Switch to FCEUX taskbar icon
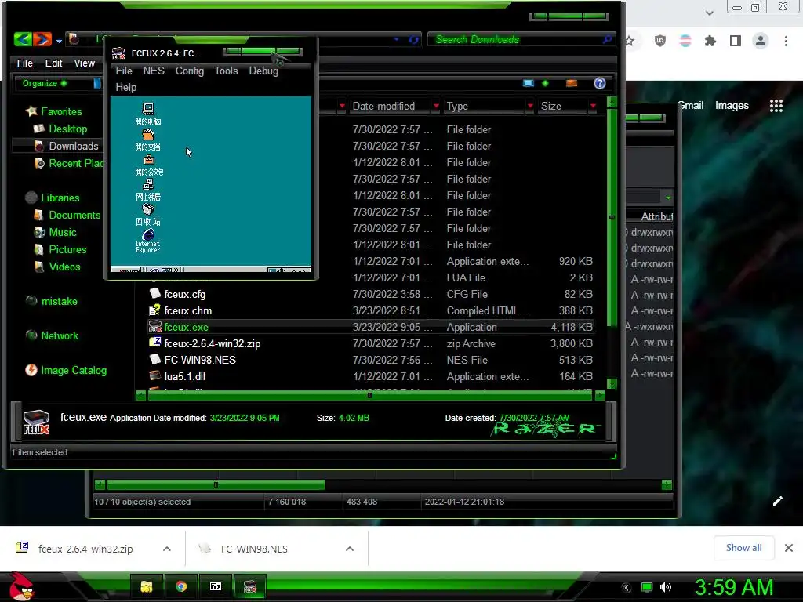The image size is (803, 602). click(250, 586)
